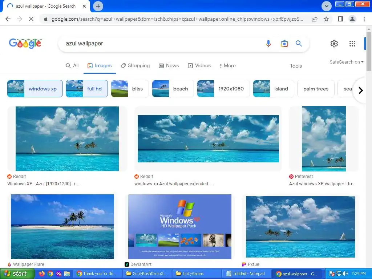Switch to 'Thank you for do...' taskbar window

[97, 274]
